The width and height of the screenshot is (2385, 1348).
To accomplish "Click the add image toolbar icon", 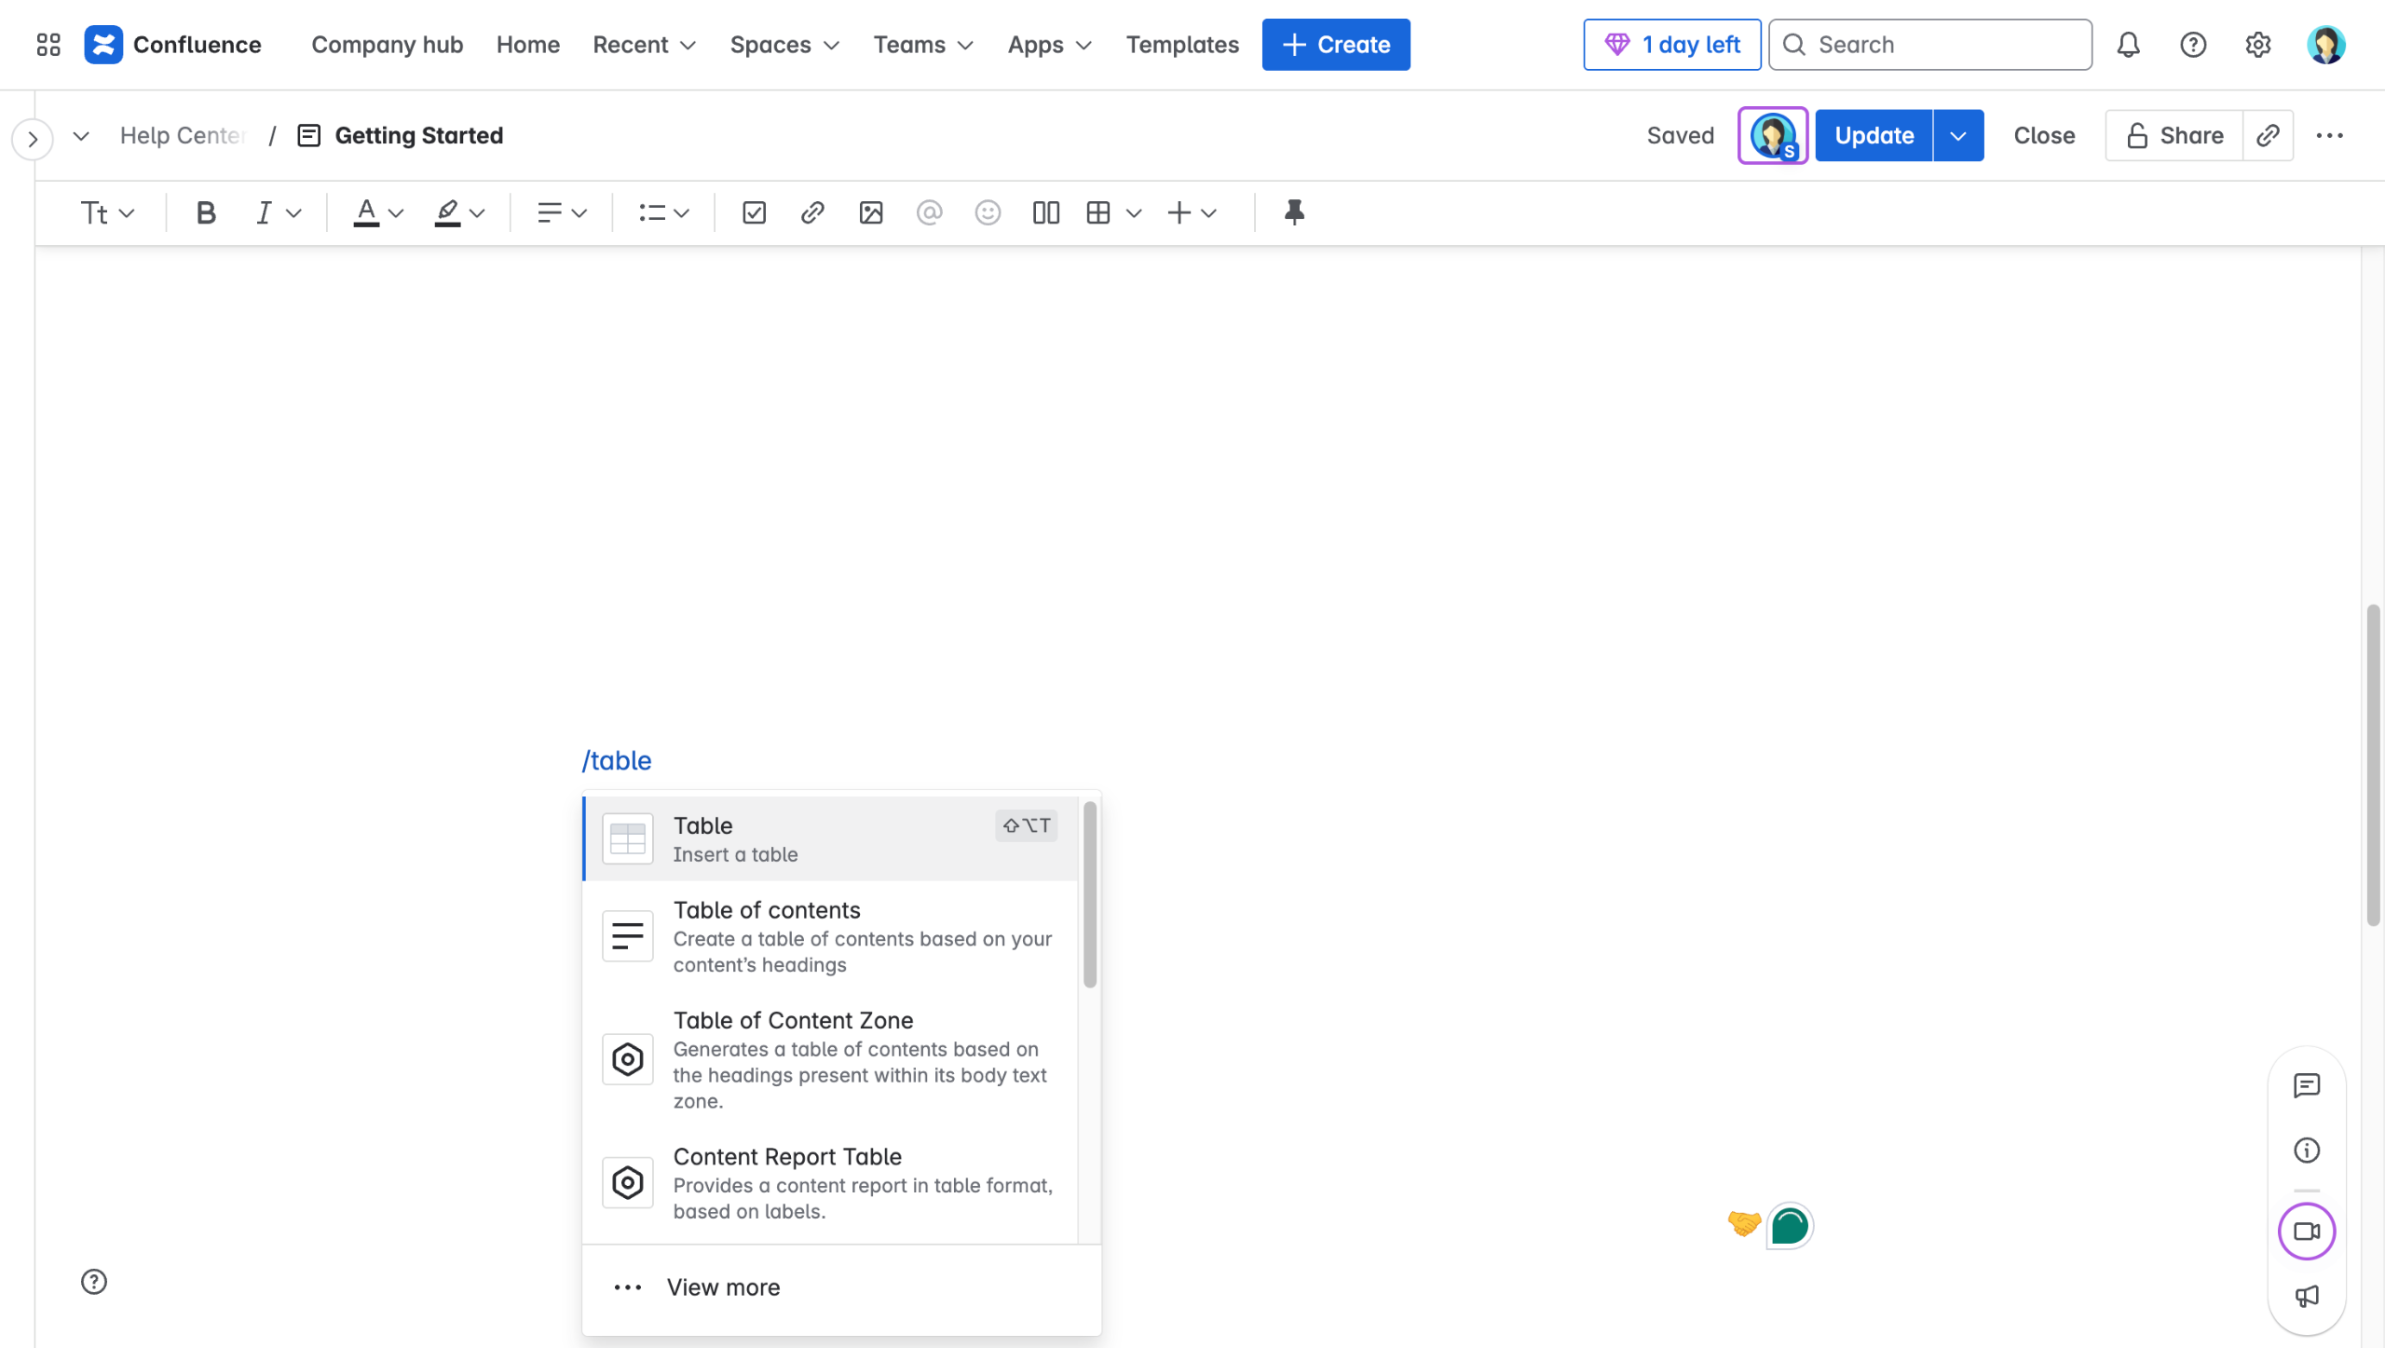I will click(870, 213).
